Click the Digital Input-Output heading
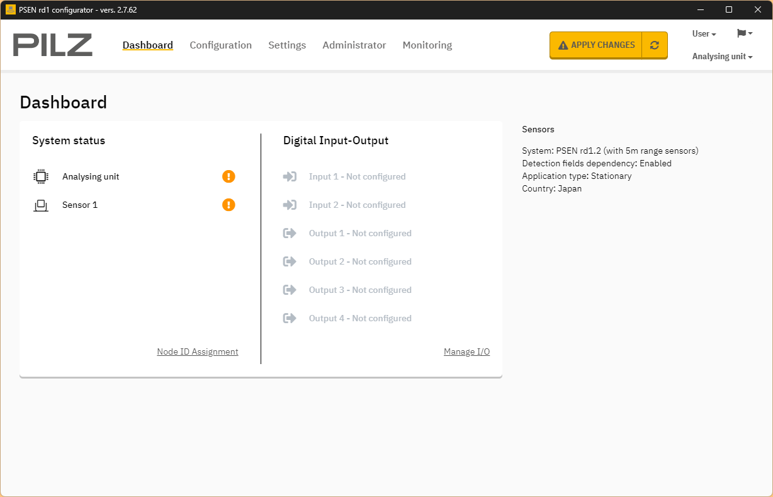Viewport: 773px width, 497px height. point(336,140)
